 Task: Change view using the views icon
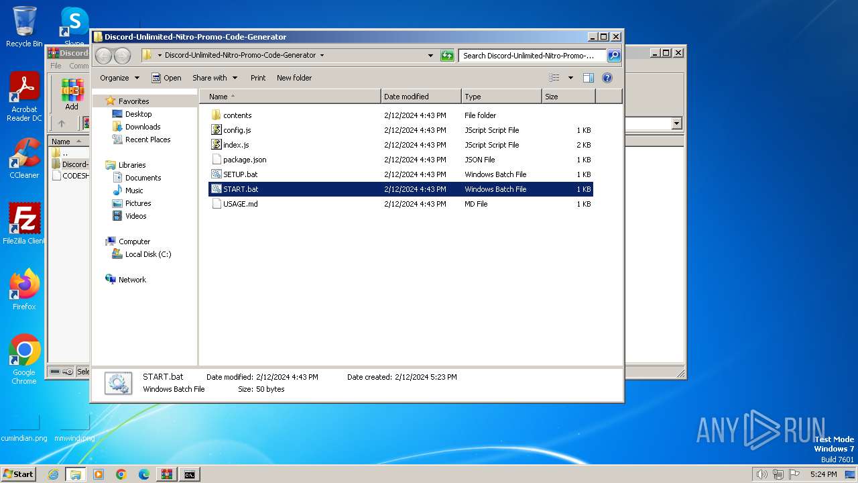coord(554,78)
